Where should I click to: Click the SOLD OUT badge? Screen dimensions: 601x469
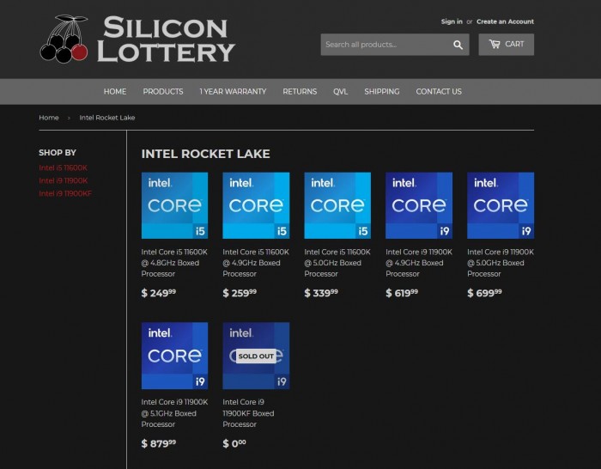[256, 356]
